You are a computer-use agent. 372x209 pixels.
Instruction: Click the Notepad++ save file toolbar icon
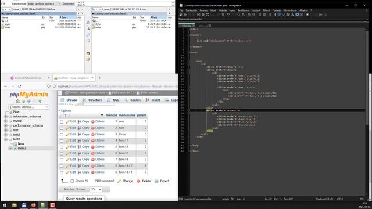[189, 15]
